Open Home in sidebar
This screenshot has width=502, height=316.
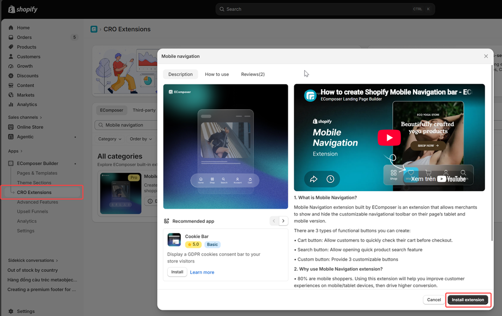point(23,28)
